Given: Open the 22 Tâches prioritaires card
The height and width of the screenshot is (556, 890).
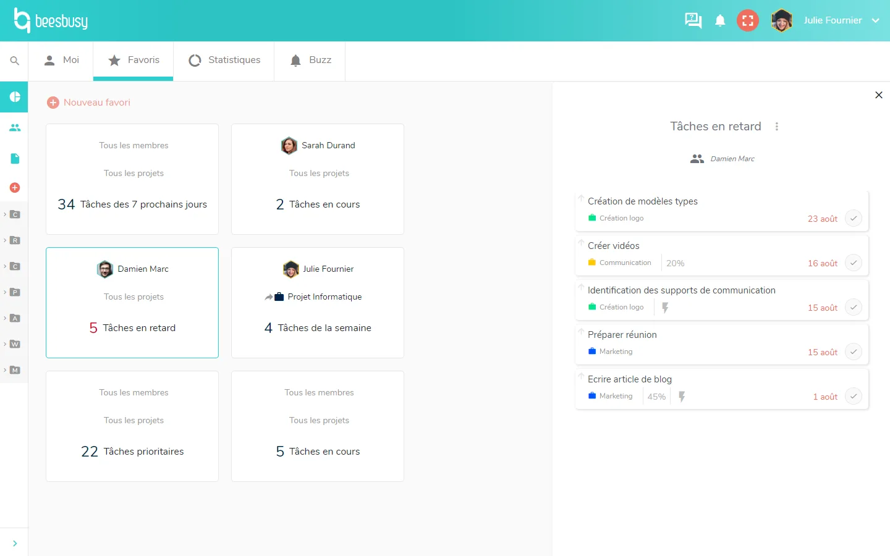Looking at the screenshot, I should 132,426.
